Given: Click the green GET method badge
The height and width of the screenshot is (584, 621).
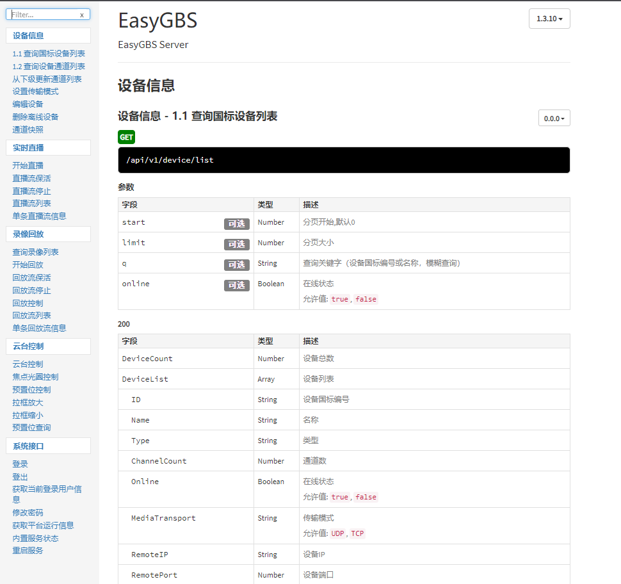Looking at the screenshot, I should coord(126,137).
